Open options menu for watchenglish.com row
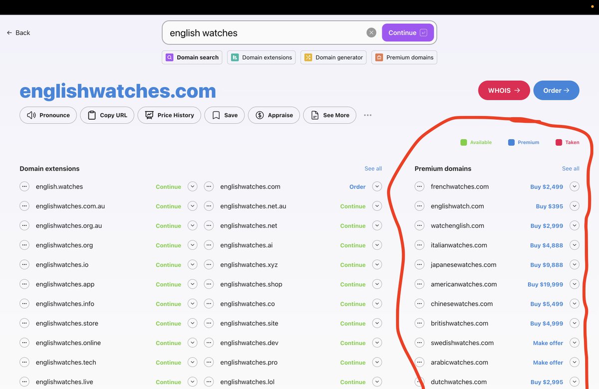The width and height of the screenshot is (599, 389). pos(419,225)
